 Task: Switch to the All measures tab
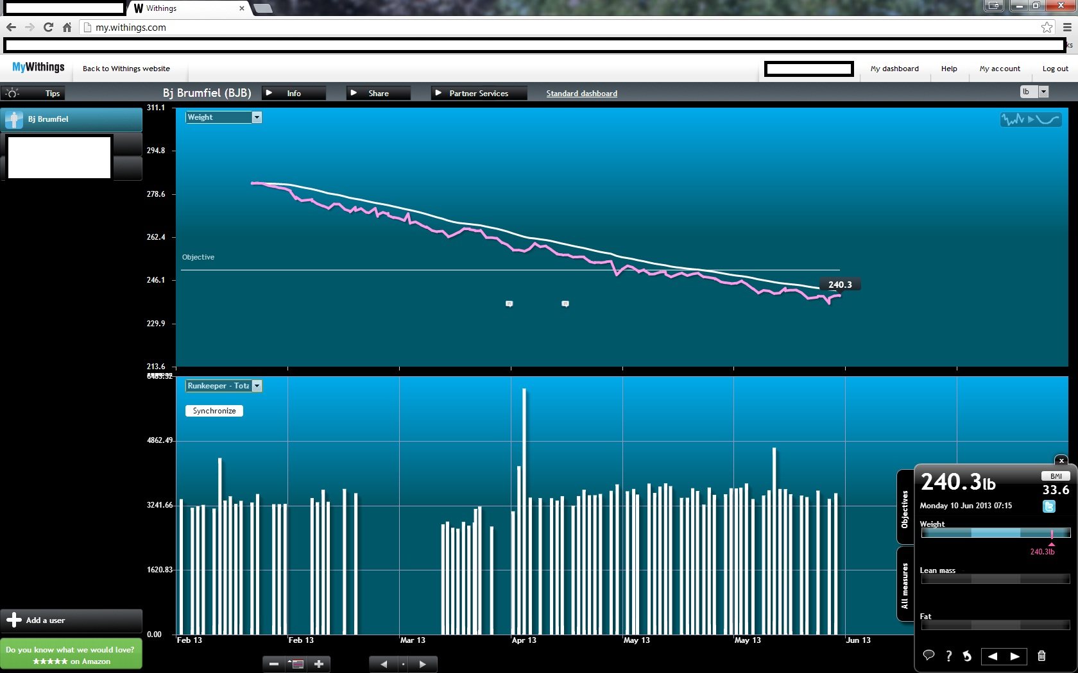[x=905, y=585]
